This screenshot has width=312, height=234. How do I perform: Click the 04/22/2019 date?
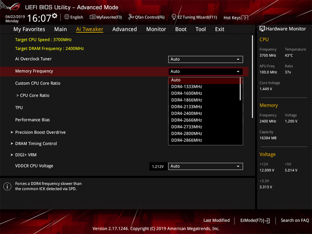pyautogui.click(x=15, y=17)
